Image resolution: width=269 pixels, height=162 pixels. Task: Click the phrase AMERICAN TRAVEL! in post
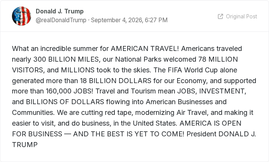pyautogui.click(x=144, y=49)
